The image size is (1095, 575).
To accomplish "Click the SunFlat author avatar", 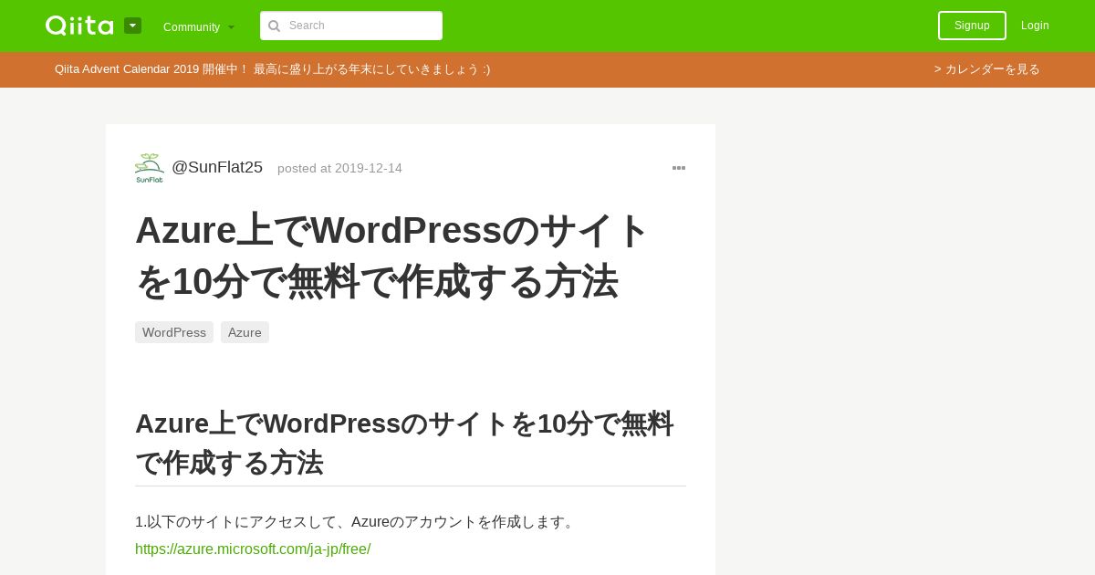I will 150,168.
